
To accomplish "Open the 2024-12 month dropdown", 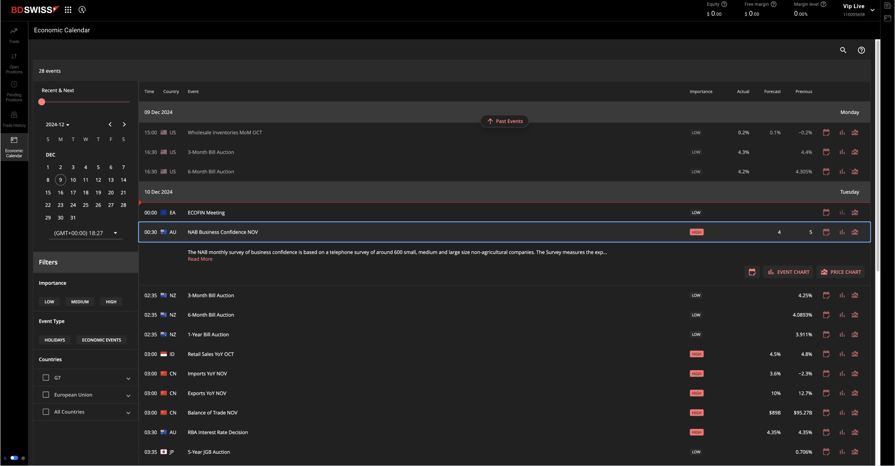I will click(58, 125).
